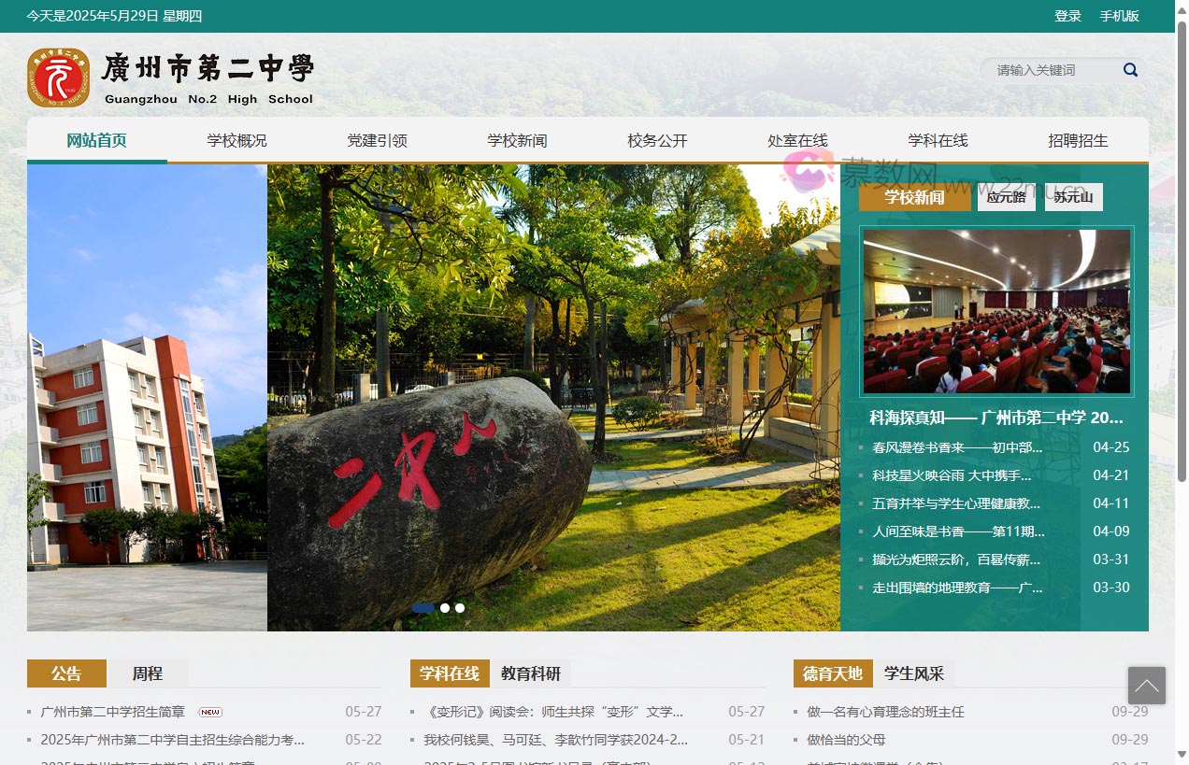This screenshot has height=765, width=1189.
Task: Open the 招聘招生 navigation menu
Action: pyautogui.click(x=1078, y=140)
